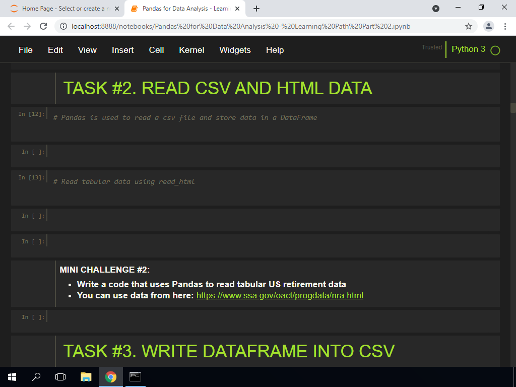Viewport: 516px width, 387px height.
Task: Open File Explorer from the taskbar
Action: pos(86,377)
